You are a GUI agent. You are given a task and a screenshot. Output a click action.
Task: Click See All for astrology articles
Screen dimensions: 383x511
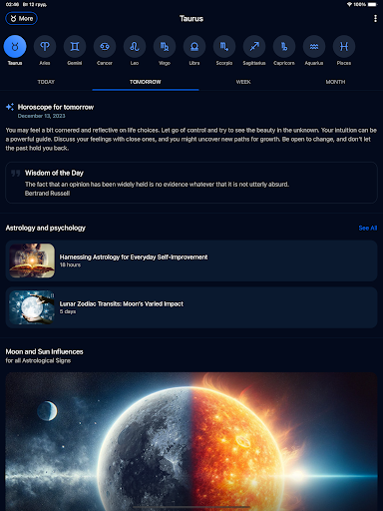point(368,228)
